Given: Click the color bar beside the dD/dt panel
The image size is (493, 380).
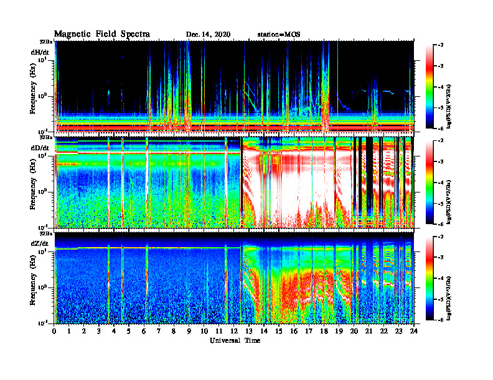Looking at the screenshot, I should coord(430,183).
